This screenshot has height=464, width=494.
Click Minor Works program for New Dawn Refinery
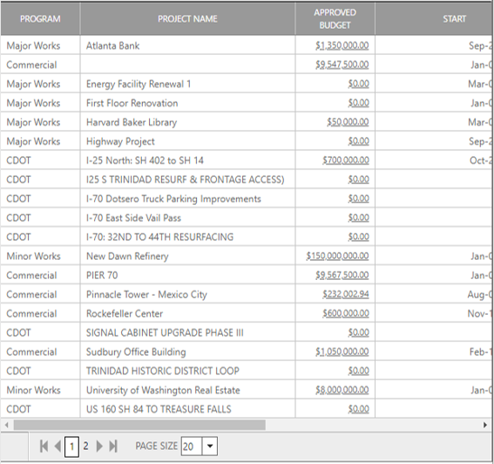click(x=33, y=256)
